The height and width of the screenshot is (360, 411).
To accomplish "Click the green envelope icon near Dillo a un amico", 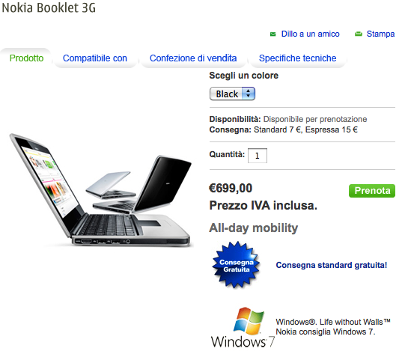I will pos(273,34).
